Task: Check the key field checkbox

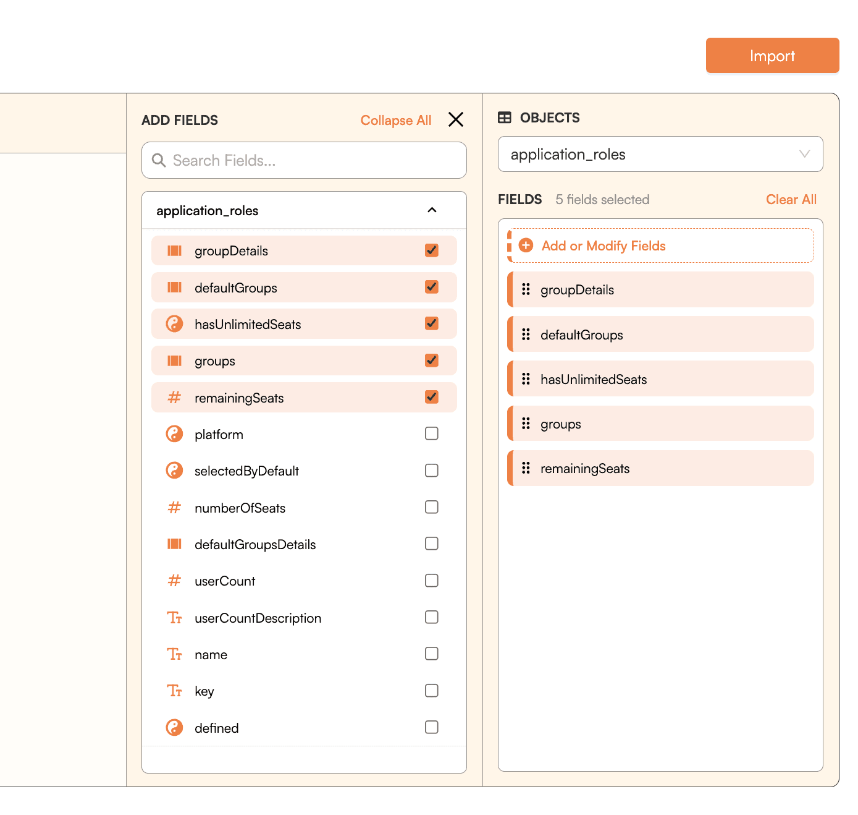Action: tap(432, 691)
